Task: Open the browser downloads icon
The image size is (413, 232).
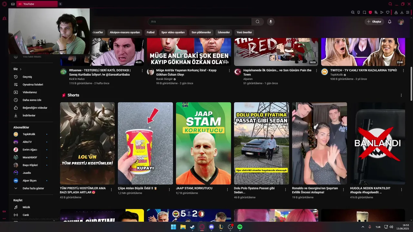Action: click(x=402, y=13)
